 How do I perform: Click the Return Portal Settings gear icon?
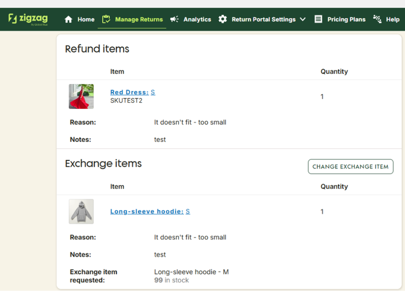[x=223, y=19]
